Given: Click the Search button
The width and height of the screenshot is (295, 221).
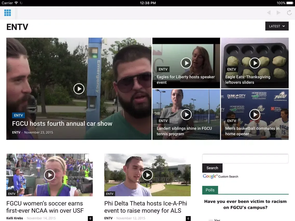Looking at the screenshot, I should [x=212, y=168].
